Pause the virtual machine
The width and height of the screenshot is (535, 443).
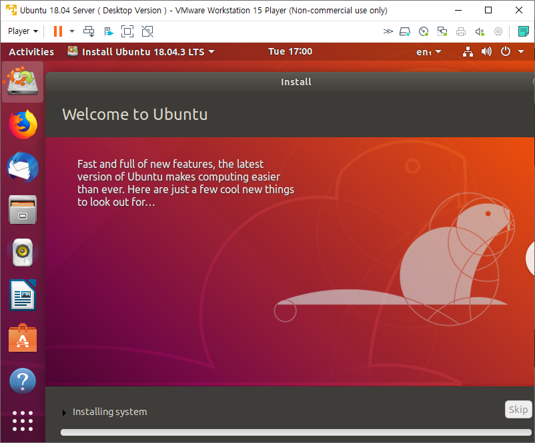58,31
